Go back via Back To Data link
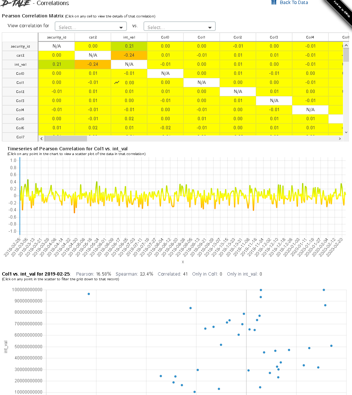The width and height of the screenshot is (352, 395). pos(294,3)
